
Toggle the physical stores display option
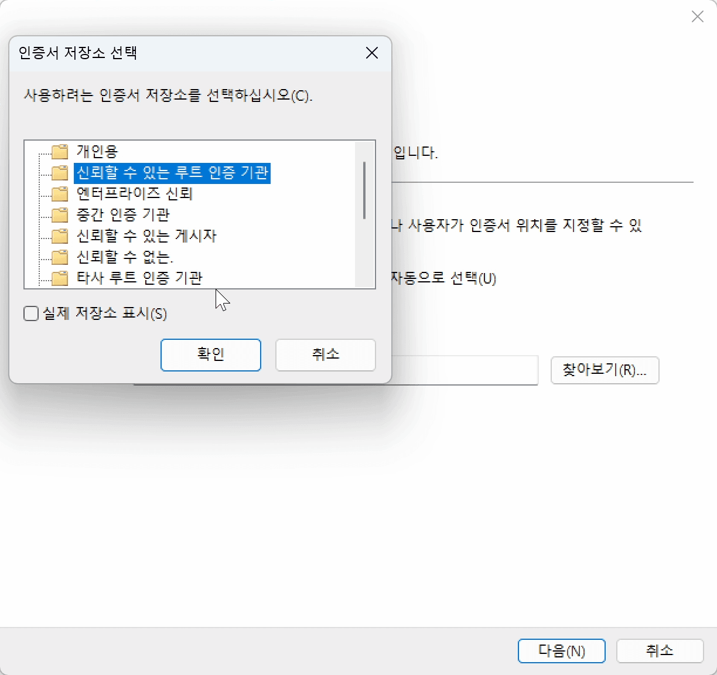click(x=30, y=313)
